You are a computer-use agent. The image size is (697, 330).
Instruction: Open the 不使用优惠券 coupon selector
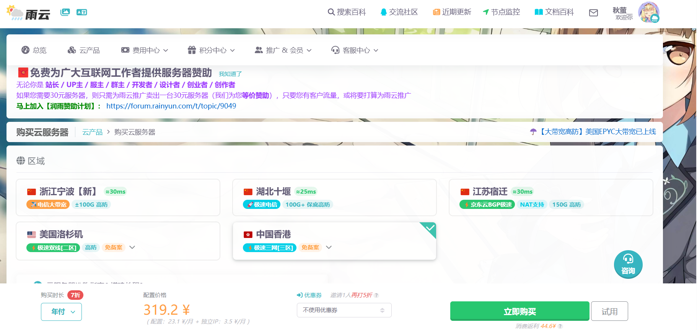(x=344, y=310)
